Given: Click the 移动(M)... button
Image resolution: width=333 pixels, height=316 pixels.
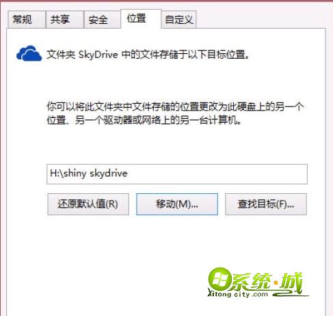Looking at the screenshot, I should click(177, 204).
